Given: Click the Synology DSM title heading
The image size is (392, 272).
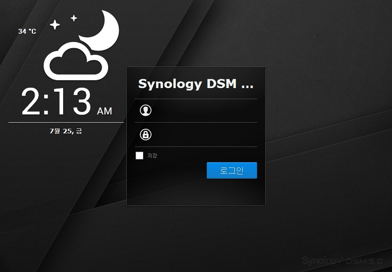Looking at the screenshot, I should click(x=196, y=84).
